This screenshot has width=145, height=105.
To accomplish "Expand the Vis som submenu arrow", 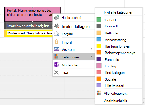I will pyautogui.click(x=91, y=49).
